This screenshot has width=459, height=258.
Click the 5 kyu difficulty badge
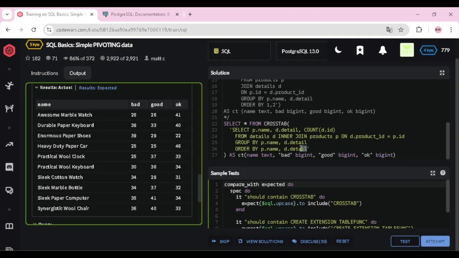34,45
